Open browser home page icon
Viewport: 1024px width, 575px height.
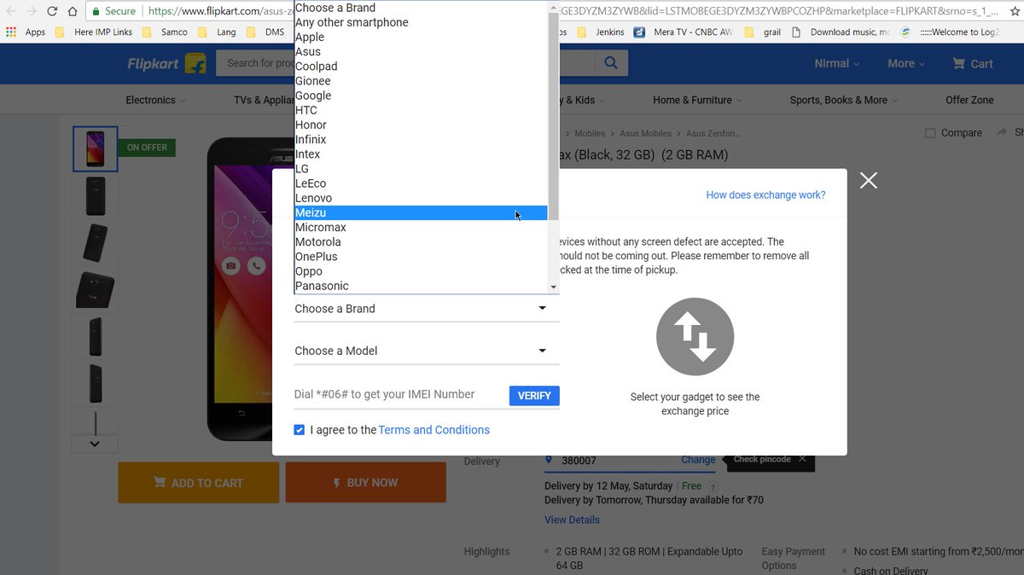(73, 11)
